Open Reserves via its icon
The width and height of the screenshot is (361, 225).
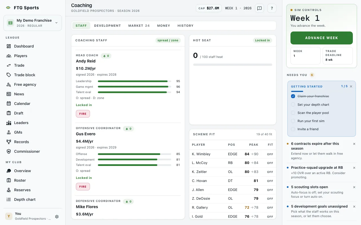pos(9,190)
